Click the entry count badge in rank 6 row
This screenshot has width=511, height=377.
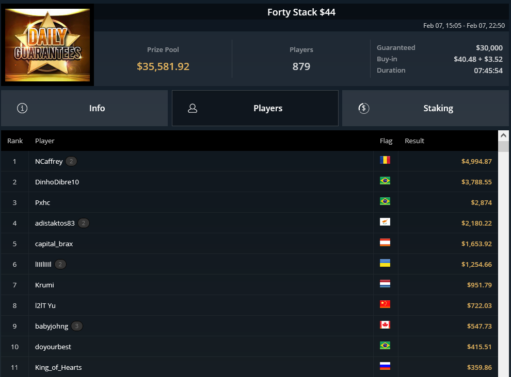pyautogui.click(x=60, y=264)
